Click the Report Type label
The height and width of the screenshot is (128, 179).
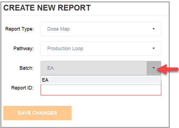tap(20, 29)
